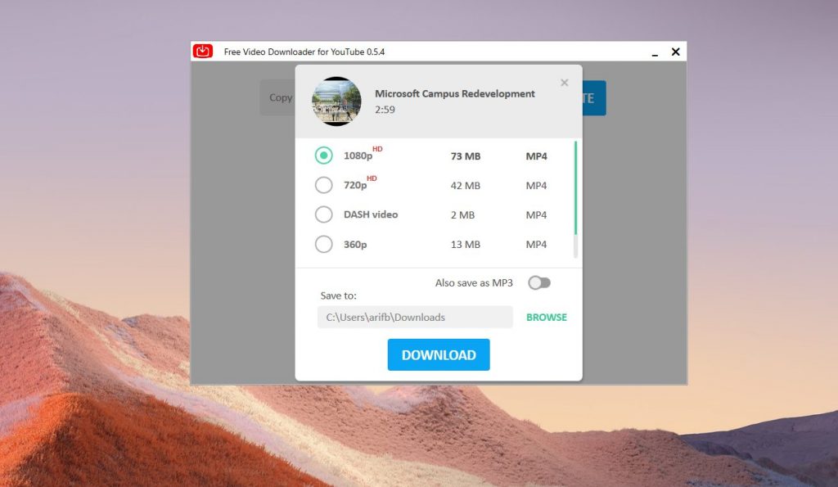Close the Free Video Downloader window
This screenshot has height=487, width=838.
point(675,52)
